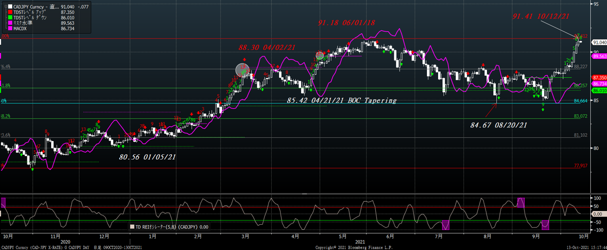Click the magenta 89.563 price axis label
Viewport: 607px width, 250px height.
[599, 57]
